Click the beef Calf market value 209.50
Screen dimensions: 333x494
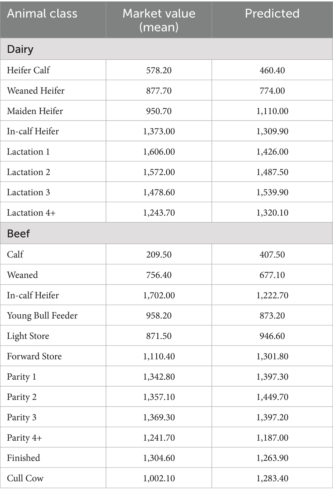click(x=159, y=254)
